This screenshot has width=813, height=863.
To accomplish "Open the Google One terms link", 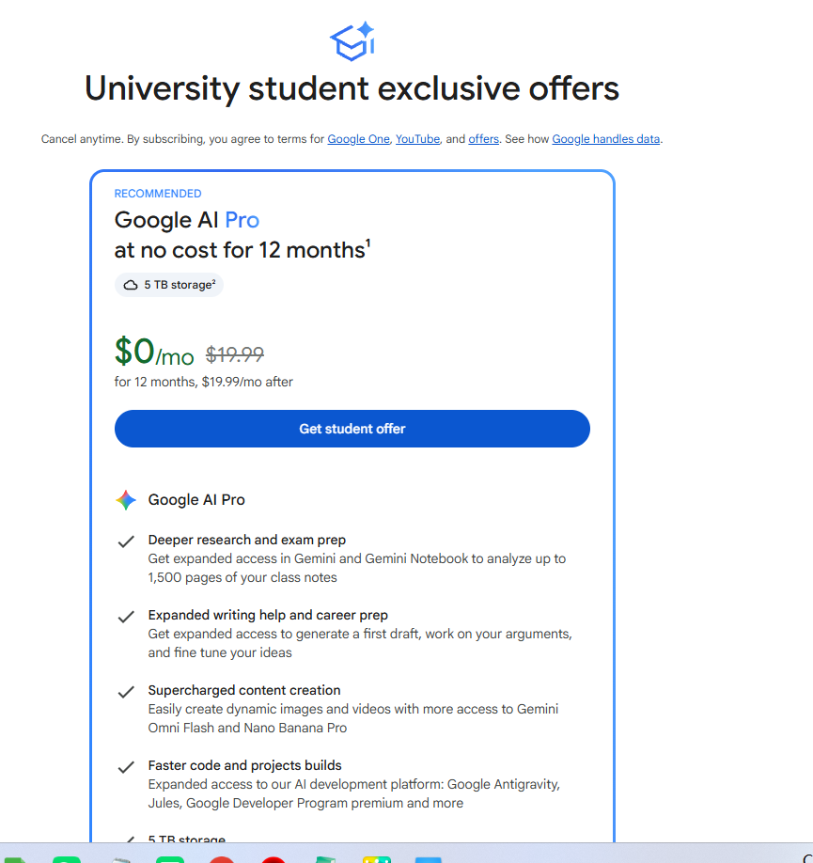I will pyautogui.click(x=358, y=139).
